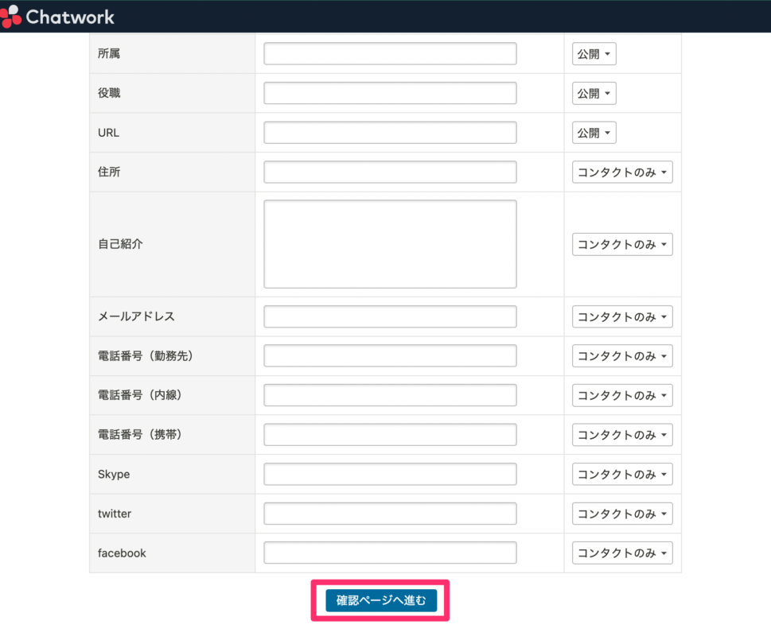Open the コンタクトのみ dropdown next to twitter
The image size is (771, 636).
(621, 514)
